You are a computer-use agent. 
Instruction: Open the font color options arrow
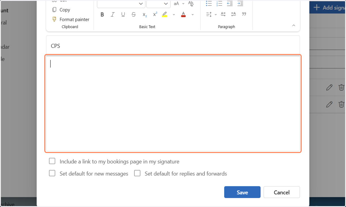(193, 14)
